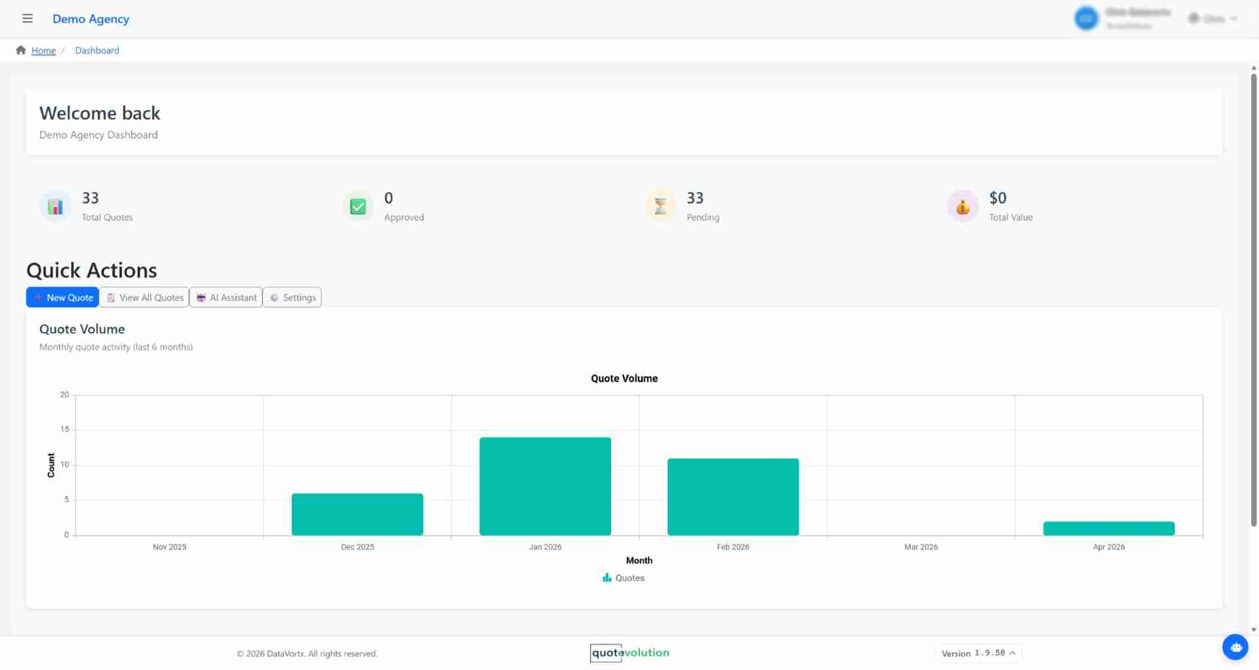Open the Home breadcrumb link

coord(43,50)
